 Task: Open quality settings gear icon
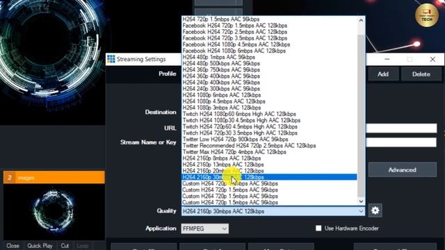(375, 210)
